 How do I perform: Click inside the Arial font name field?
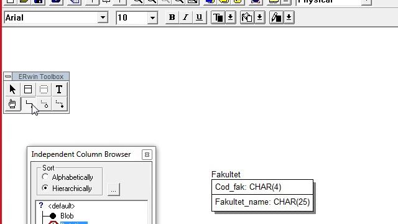tap(51, 17)
